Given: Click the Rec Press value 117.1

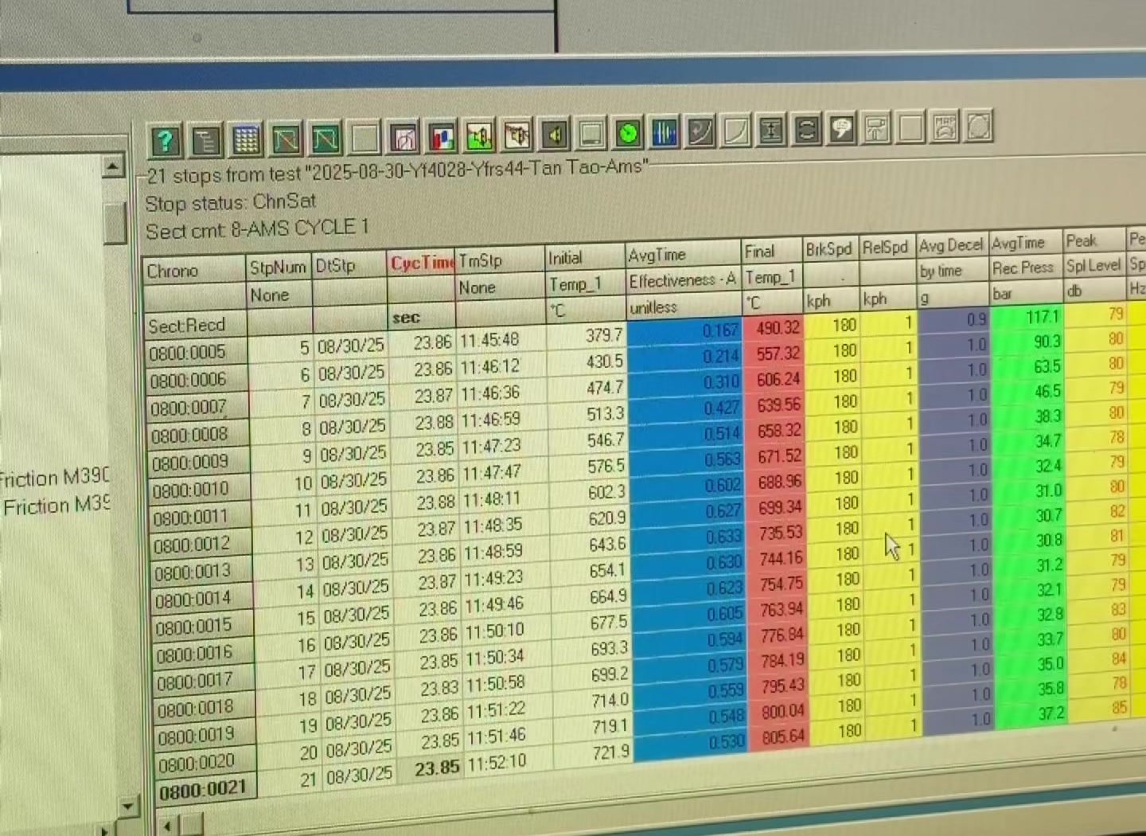Looking at the screenshot, I should pyautogui.click(x=1028, y=318).
